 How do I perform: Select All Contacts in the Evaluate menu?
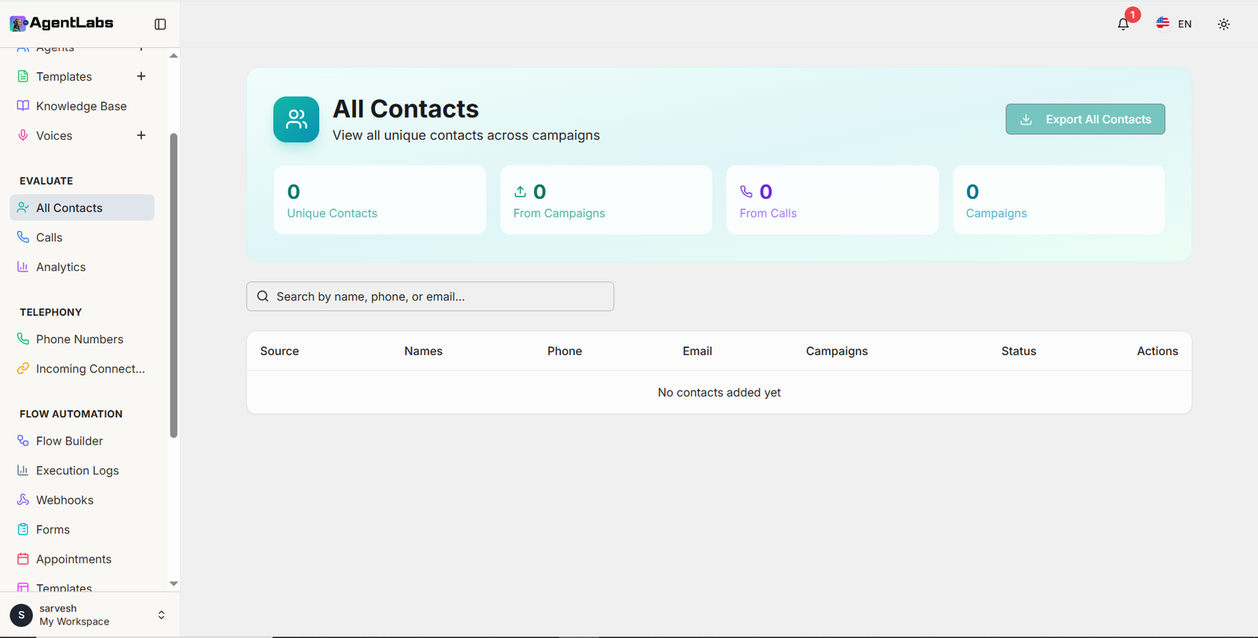[x=69, y=207]
